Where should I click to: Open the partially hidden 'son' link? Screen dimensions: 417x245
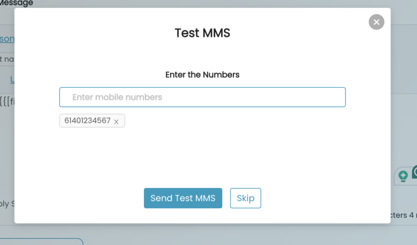click(7, 39)
